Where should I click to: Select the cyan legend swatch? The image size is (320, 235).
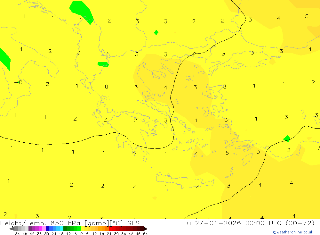pos(61,229)
